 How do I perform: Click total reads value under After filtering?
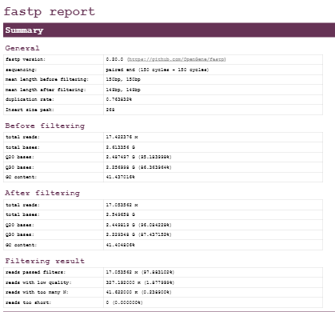(x=122, y=205)
